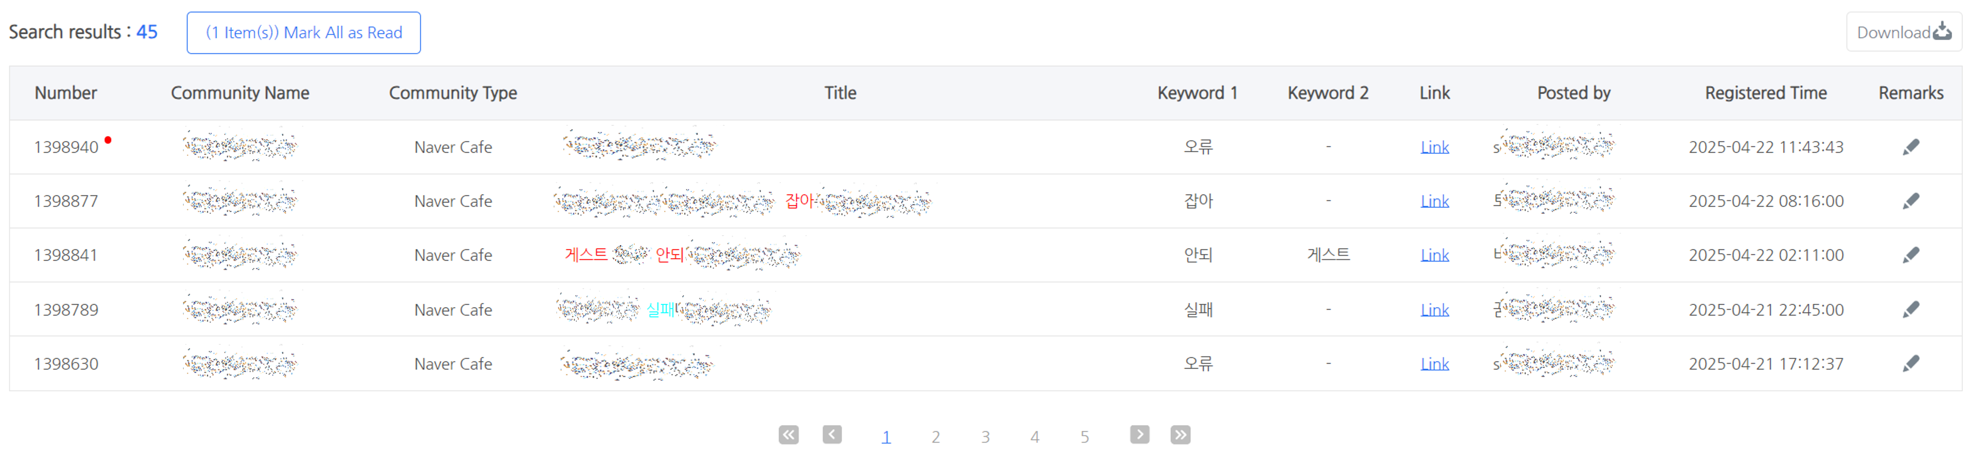Select results page 3
The image size is (1971, 456).
tap(986, 437)
